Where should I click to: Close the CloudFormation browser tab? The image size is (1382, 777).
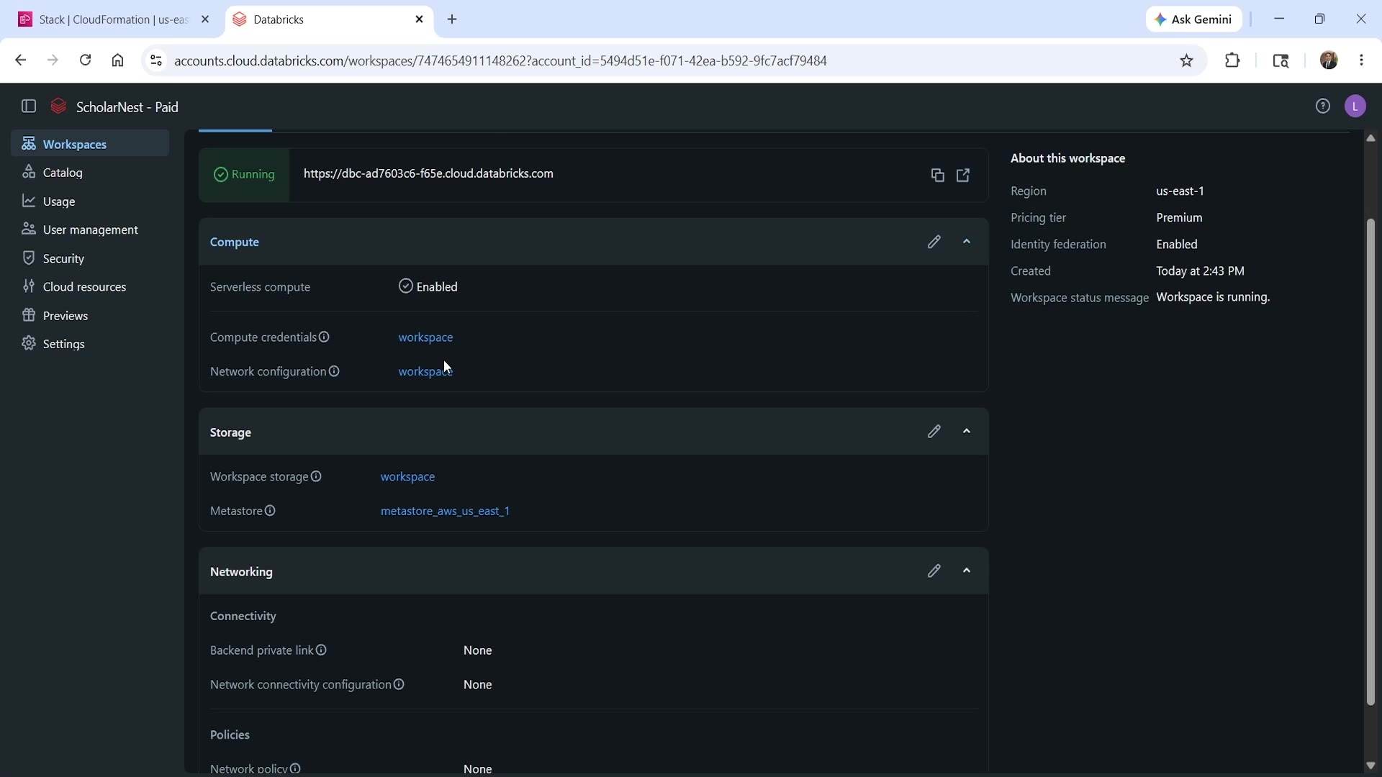click(x=205, y=19)
